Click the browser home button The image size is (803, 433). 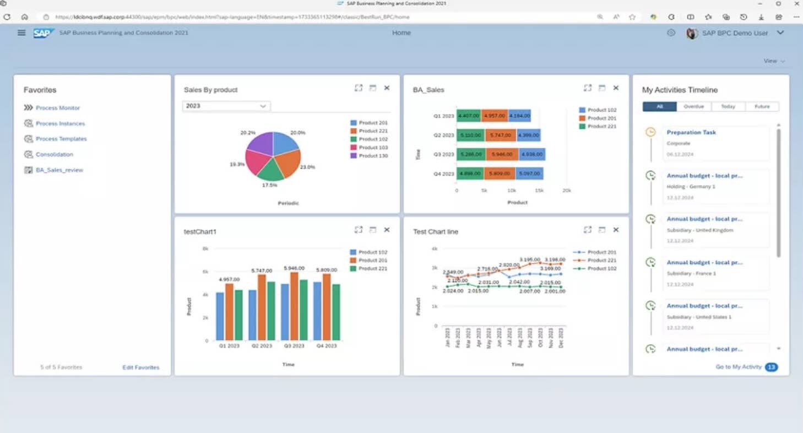24,17
